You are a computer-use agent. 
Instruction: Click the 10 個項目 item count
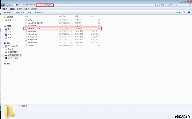click(x=23, y=106)
